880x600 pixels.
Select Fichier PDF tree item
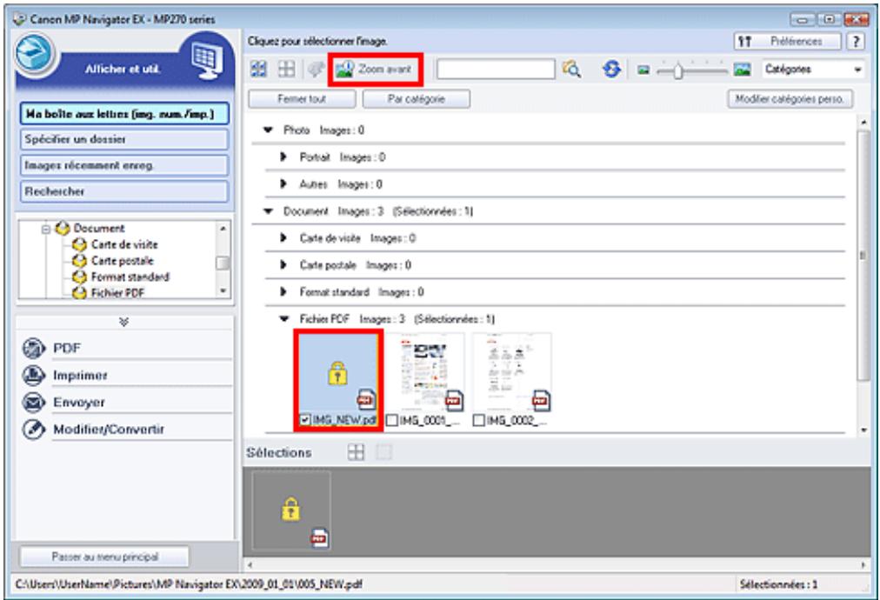[118, 293]
